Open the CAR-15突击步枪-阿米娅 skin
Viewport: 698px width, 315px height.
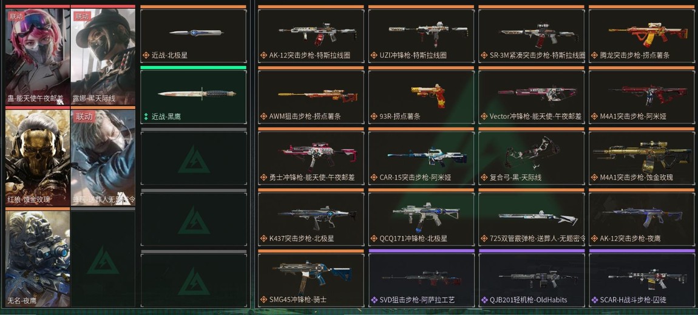[x=421, y=158]
